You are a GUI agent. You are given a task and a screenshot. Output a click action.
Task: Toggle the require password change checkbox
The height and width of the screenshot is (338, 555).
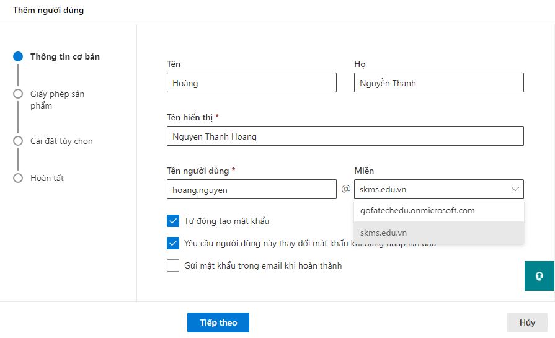click(x=173, y=243)
